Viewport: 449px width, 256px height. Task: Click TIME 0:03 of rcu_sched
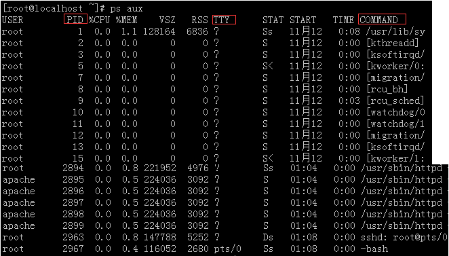tap(349, 100)
